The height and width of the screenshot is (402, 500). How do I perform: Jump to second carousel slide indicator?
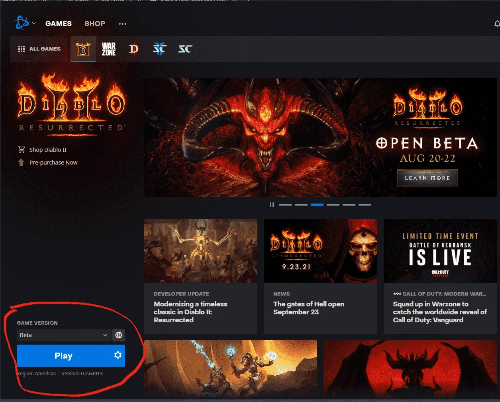301,205
